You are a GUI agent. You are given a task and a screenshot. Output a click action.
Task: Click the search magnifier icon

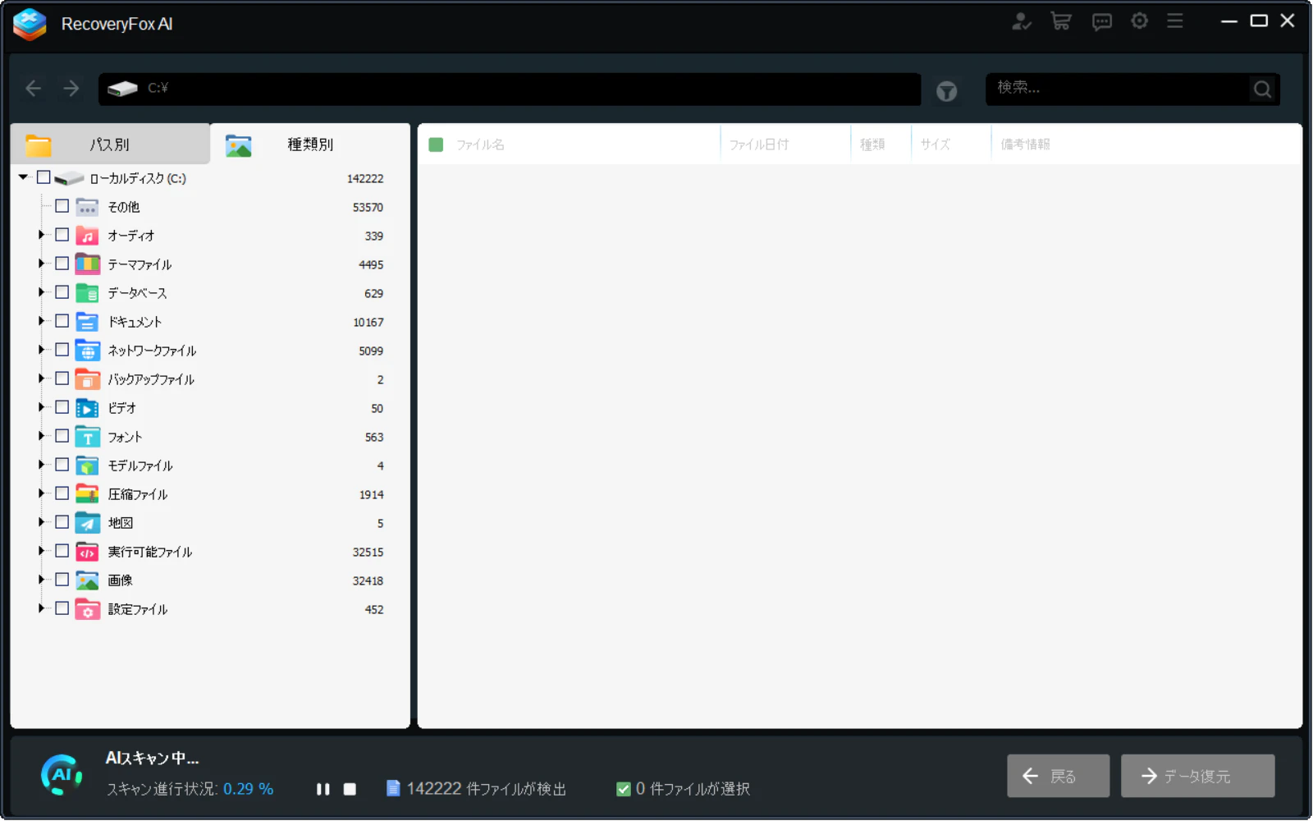click(1262, 89)
